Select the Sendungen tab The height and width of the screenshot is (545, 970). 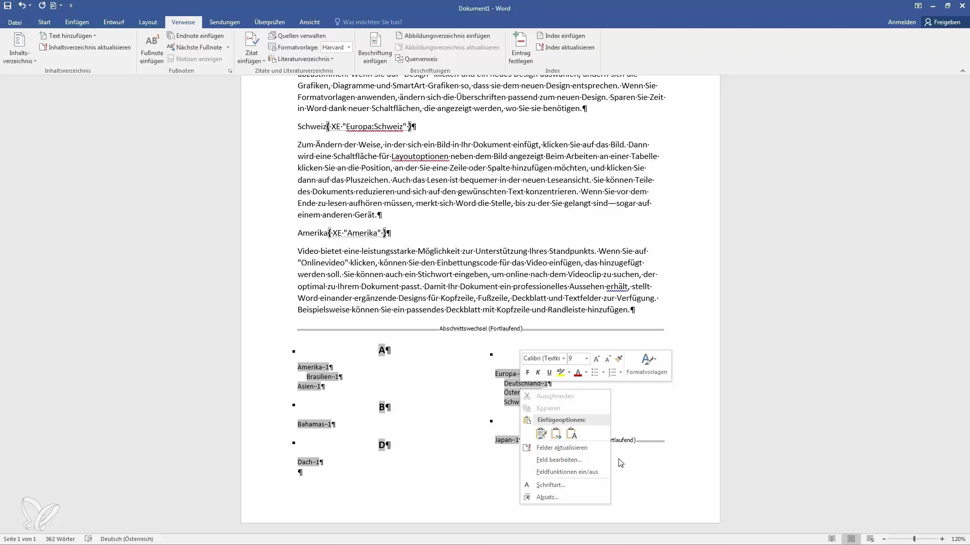coord(225,22)
